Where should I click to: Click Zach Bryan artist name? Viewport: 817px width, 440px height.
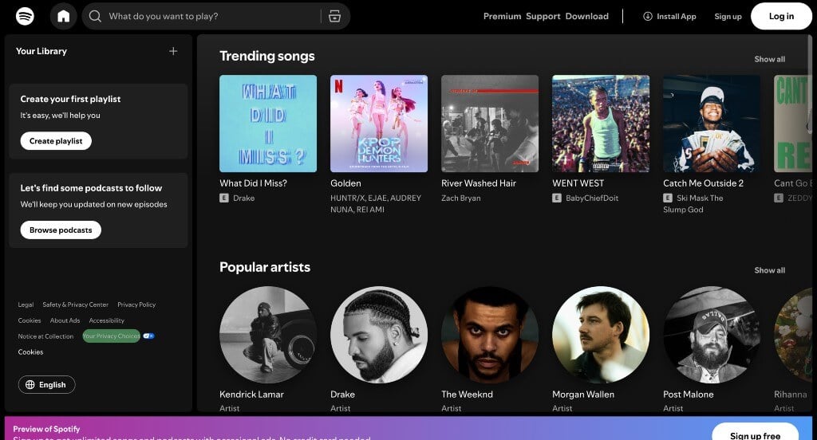[x=460, y=198]
